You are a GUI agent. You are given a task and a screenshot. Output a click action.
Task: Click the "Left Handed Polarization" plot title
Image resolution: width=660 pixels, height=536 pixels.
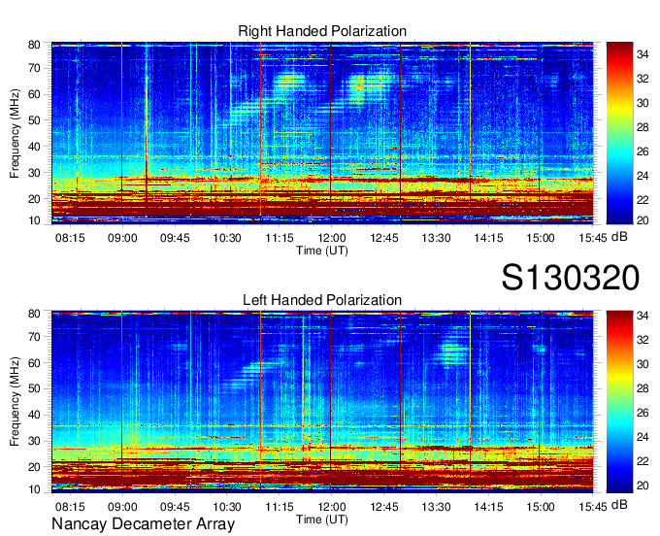322,300
